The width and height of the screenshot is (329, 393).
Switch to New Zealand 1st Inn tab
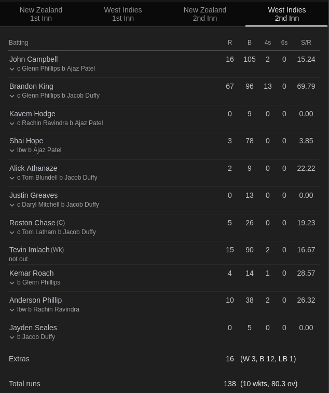pos(41,14)
